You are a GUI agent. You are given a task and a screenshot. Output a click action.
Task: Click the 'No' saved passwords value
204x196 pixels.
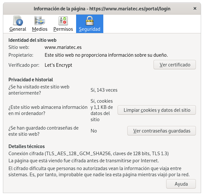coord(94,131)
